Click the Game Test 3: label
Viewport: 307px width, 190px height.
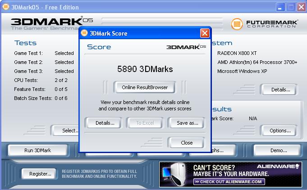(28, 71)
